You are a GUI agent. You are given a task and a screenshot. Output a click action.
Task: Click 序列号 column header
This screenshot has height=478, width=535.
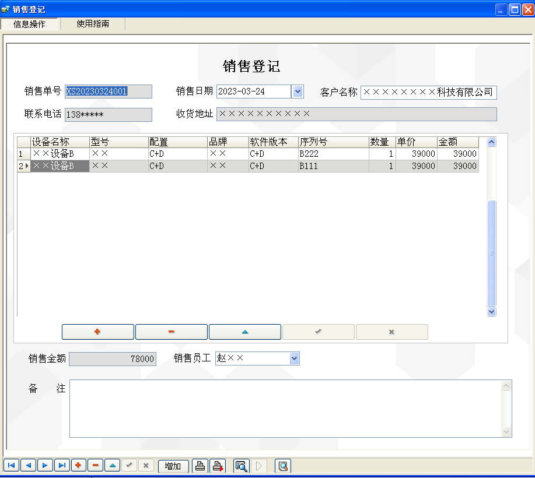(333, 142)
